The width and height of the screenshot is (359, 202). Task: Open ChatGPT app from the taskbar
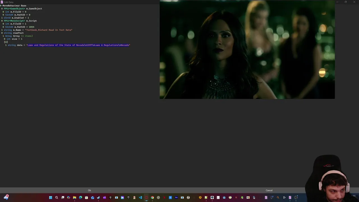click(158, 198)
